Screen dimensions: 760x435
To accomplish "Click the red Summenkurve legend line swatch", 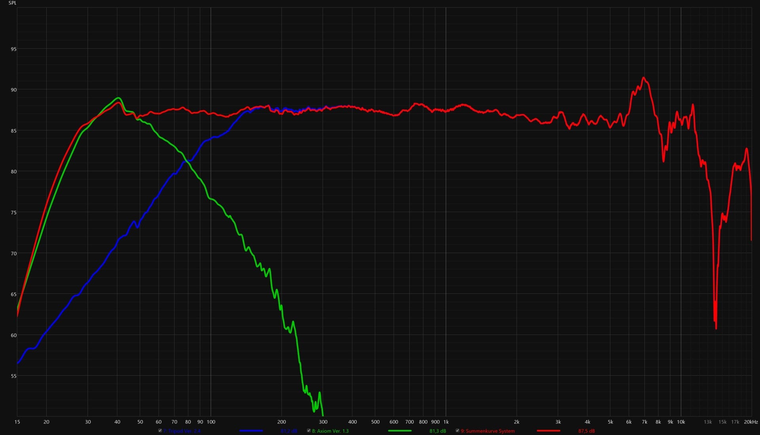I will pyautogui.click(x=549, y=431).
